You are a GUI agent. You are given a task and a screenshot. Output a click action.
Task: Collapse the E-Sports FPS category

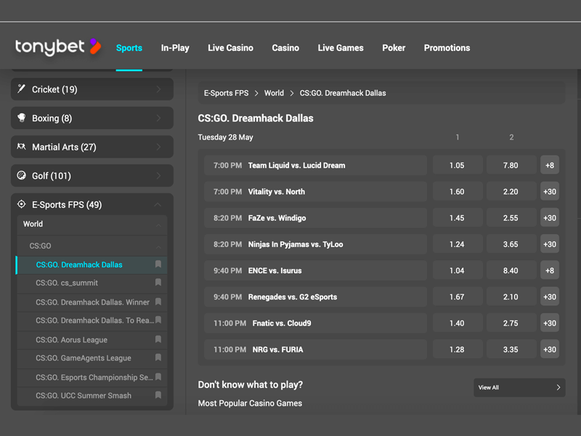click(x=158, y=205)
